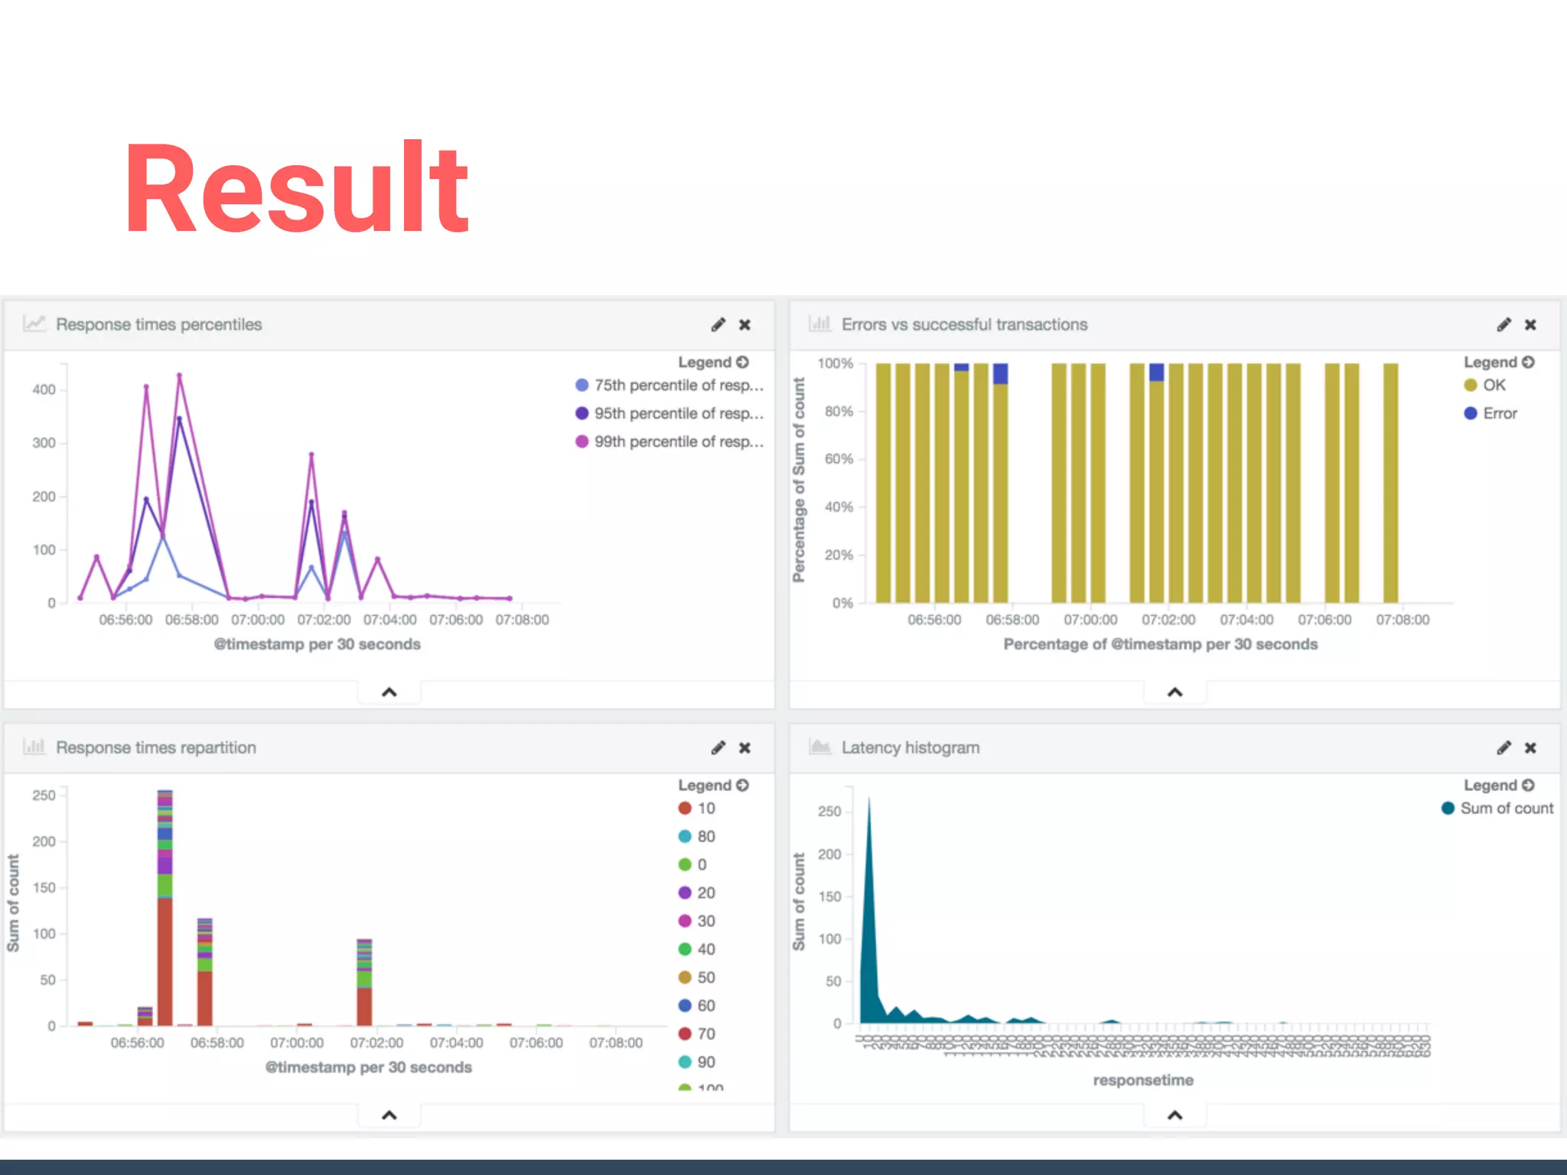
Task: Toggle the 75th percentile legend series
Action: pyautogui.click(x=678, y=386)
